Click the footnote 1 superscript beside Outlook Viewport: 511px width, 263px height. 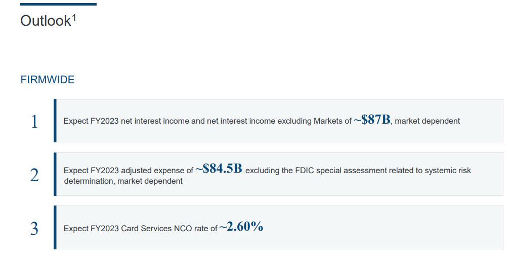tap(74, 18)
